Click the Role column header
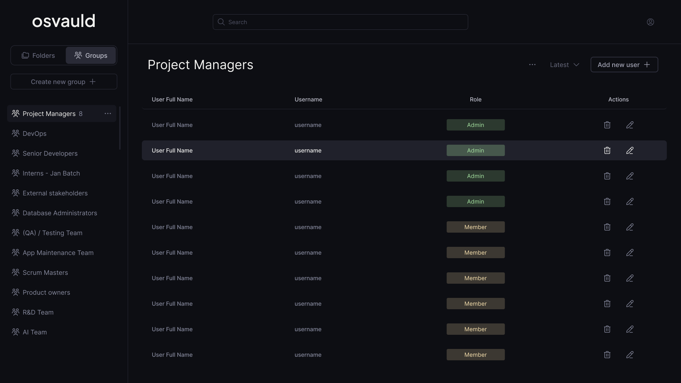This screenshot has height=383, width=681. [476, 99]
